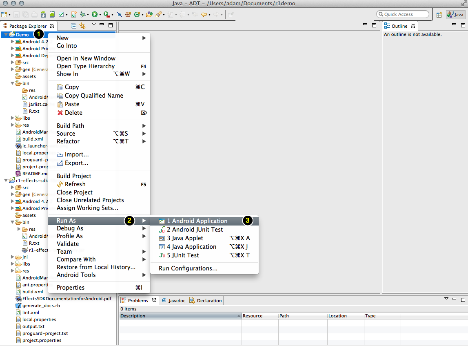Image resolution: width=468 pixels, height=346 pixels.
Task: Click Collapse All icon in Package Explorer
Action: point(74,26)
